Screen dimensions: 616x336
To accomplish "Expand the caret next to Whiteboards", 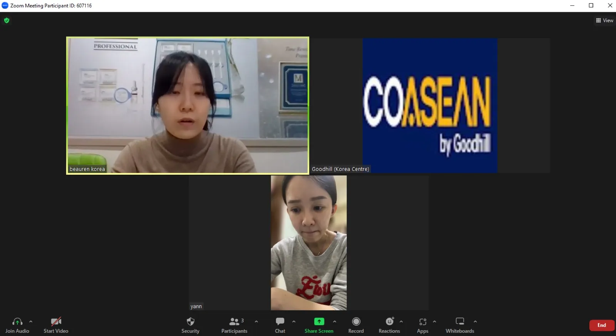I will coord(475,321).
